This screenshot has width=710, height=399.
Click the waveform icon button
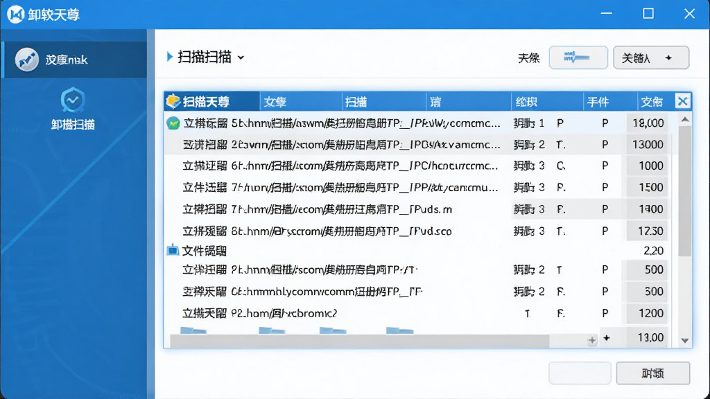point(578,57)
